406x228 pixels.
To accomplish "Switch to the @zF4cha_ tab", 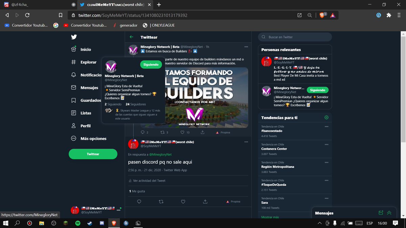I will point(39,5).
